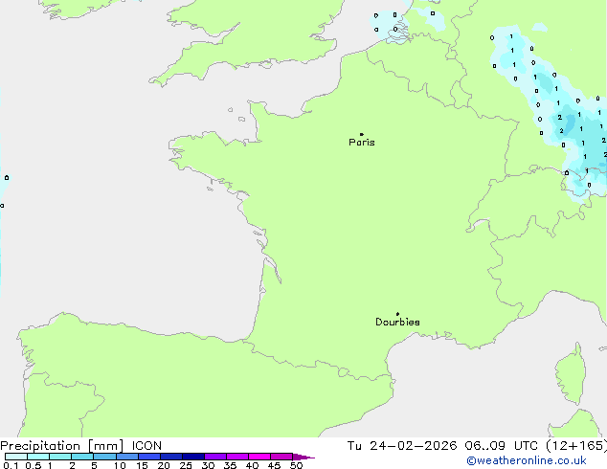
Task: Click the pink 40 mm legend swatch
Action: click(259, 457)
